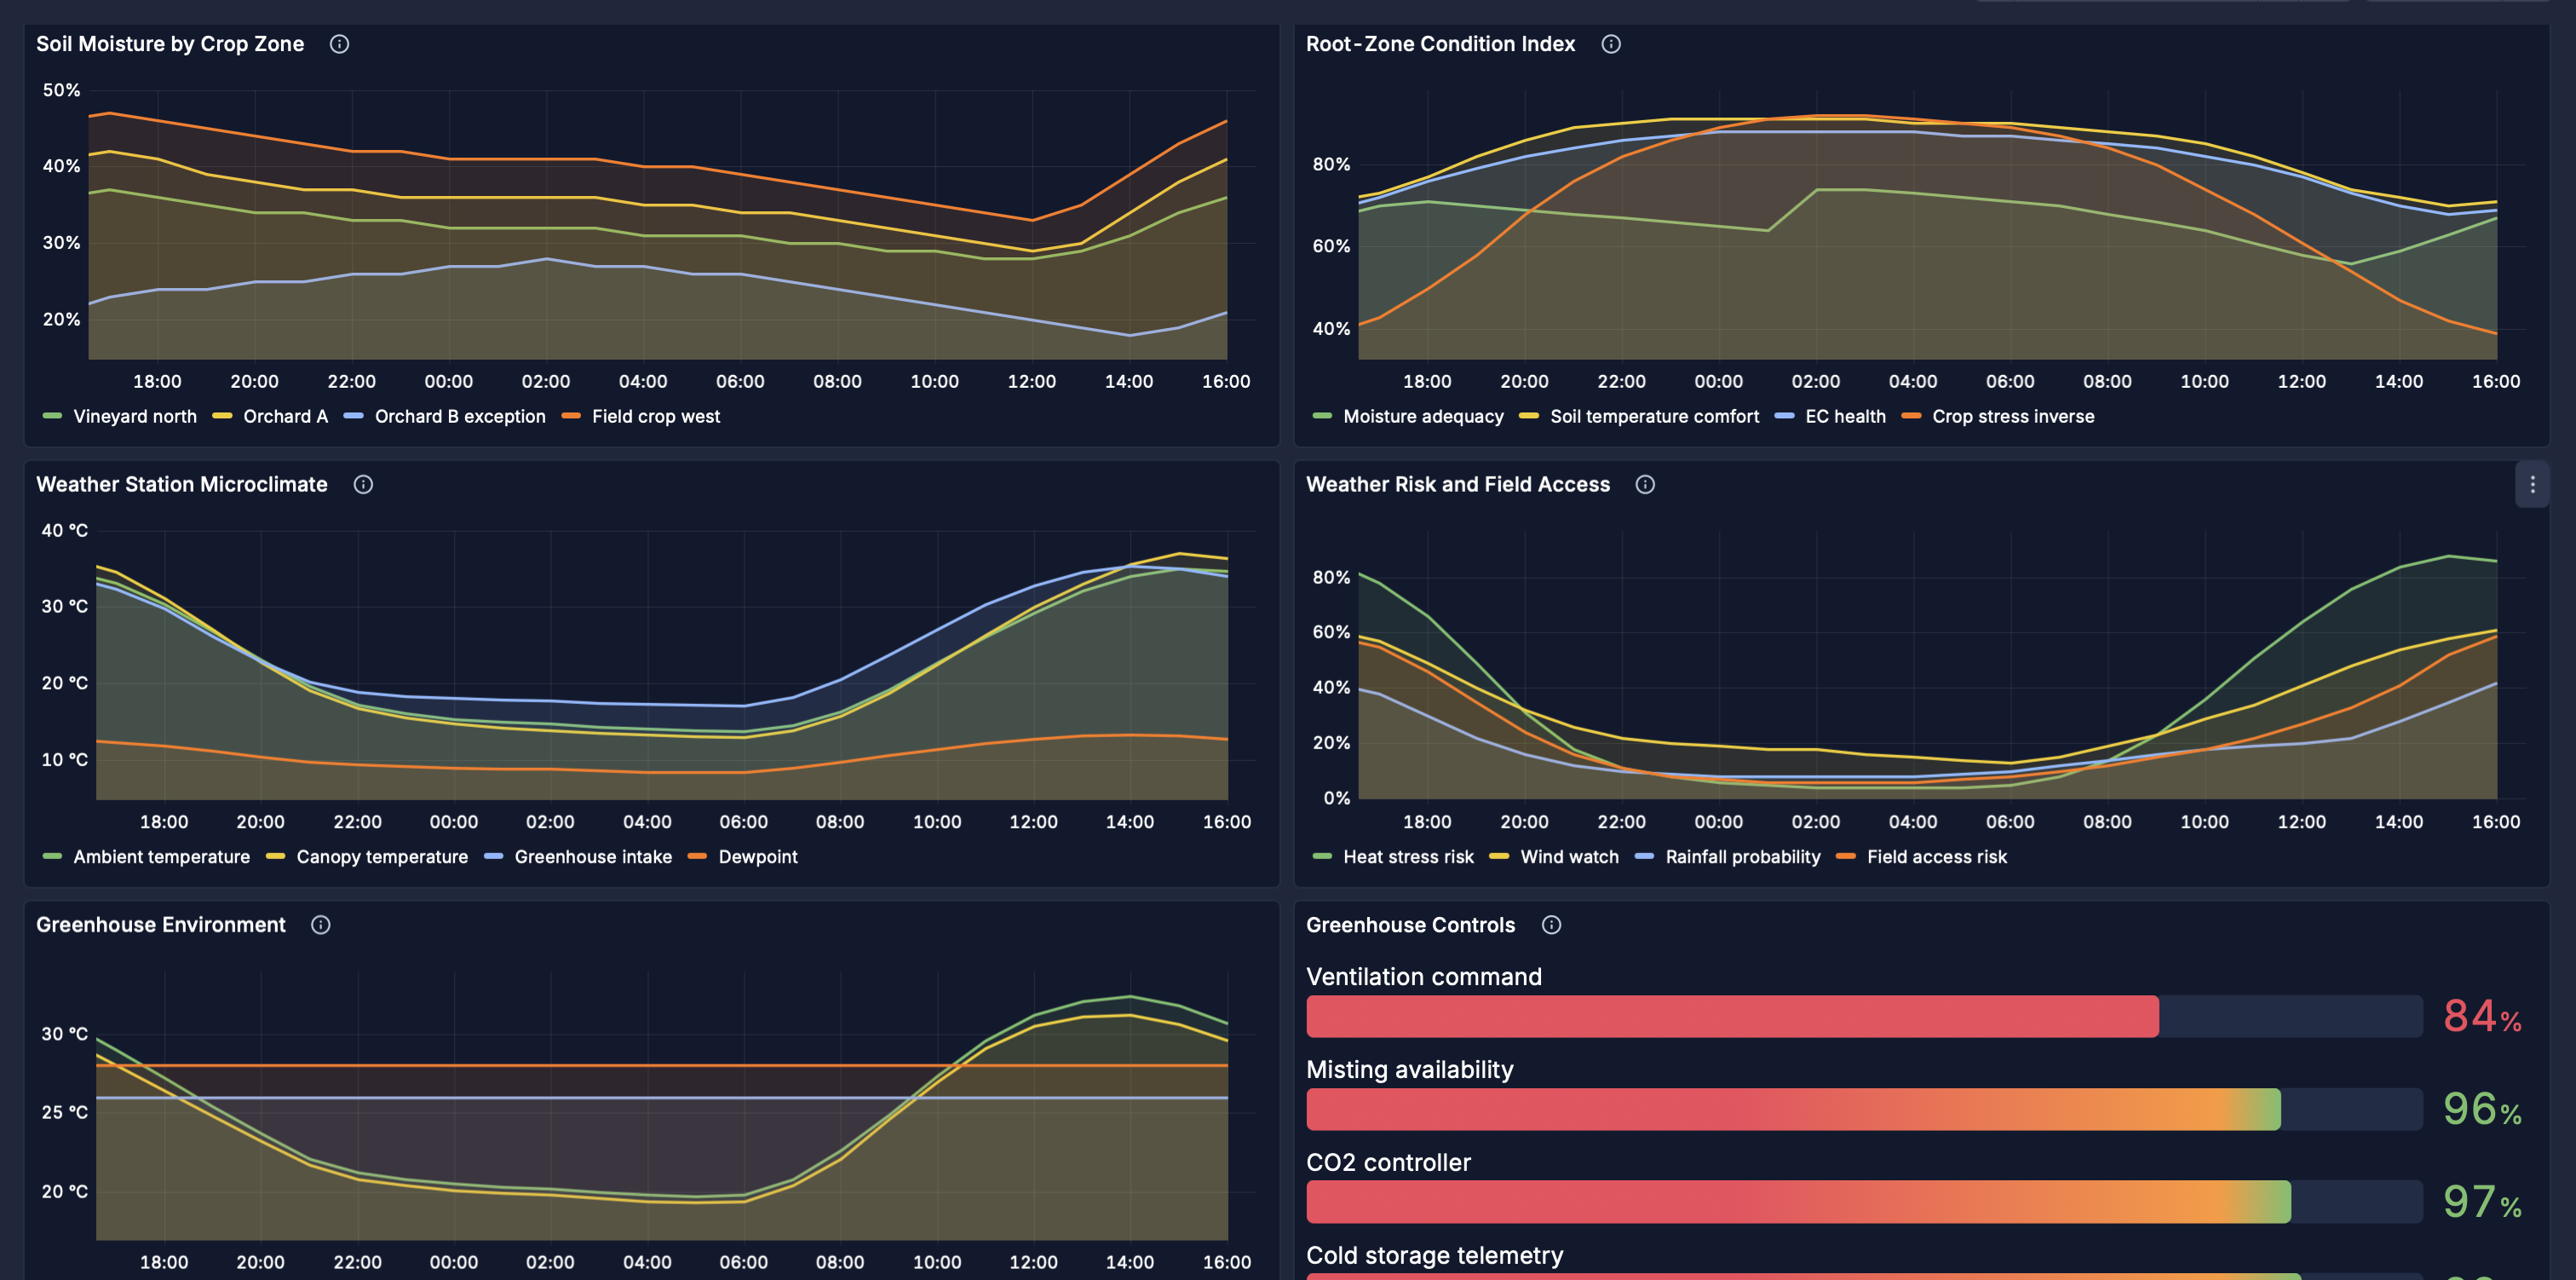The image size is (2576, 1280).
Task: Open info icon beside Soil Moisture by Crop Zone
Action: (339, 44)
